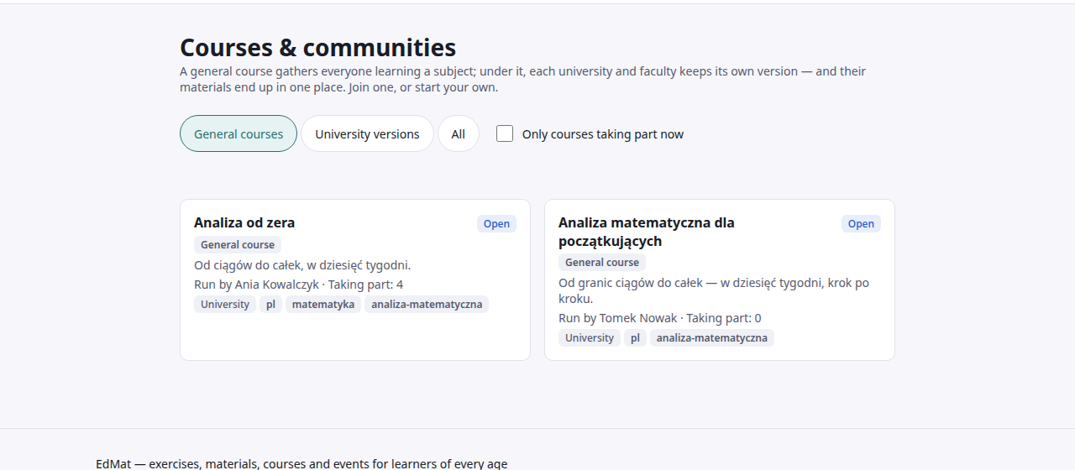1075x470 pixels.
Task: Click description 'Od granic ciągów do całek'
Action: [714, 290]
